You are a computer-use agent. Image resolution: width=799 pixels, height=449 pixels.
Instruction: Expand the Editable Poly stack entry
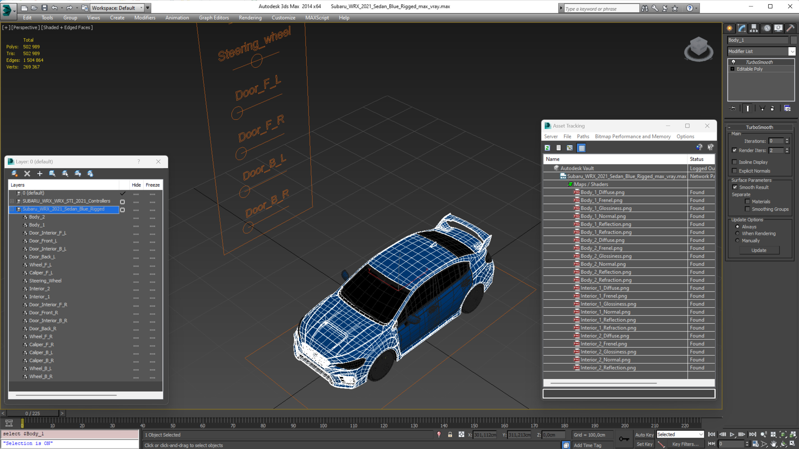coord(733,69)
